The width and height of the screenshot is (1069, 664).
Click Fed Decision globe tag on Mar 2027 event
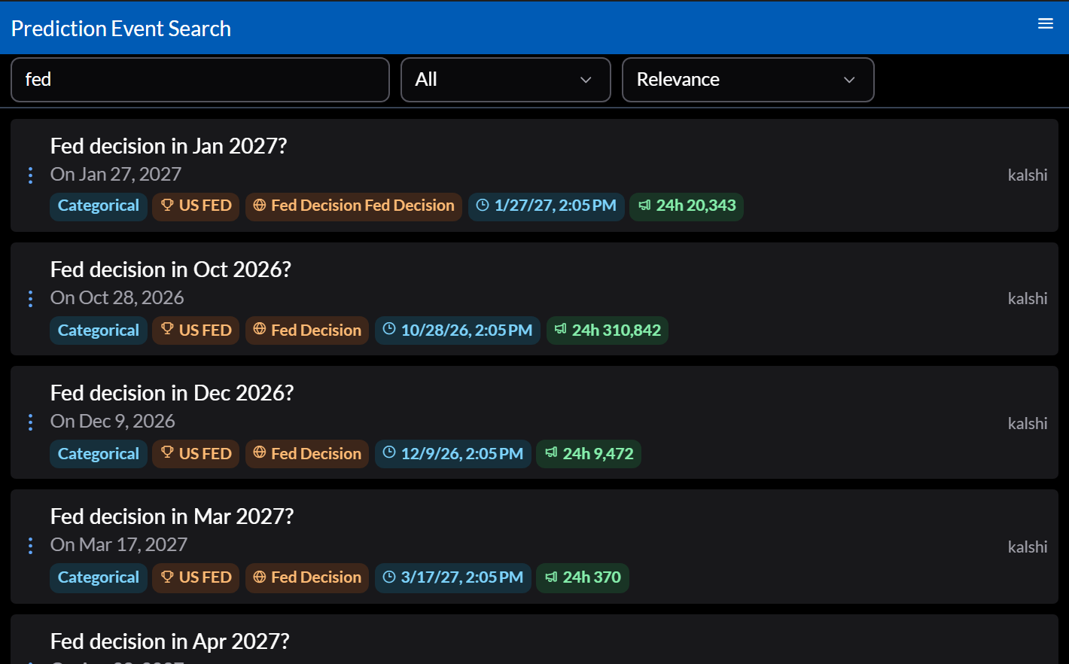pos(307,577)
